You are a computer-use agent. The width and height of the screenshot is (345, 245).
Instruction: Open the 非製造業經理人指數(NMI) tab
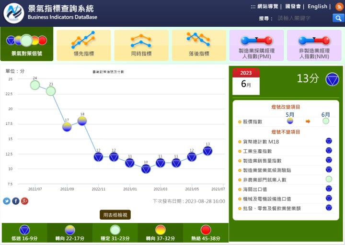pos(314,45)
